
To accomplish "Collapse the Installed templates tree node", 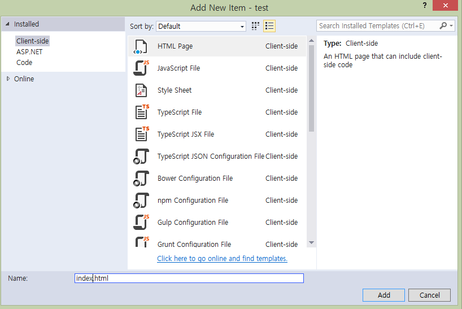I will [x=8, y=24].
